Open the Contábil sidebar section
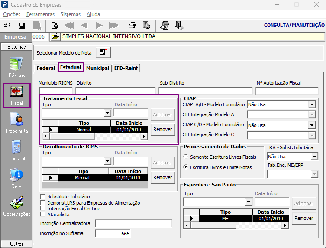The image size is (326, 248). [16, 150]
